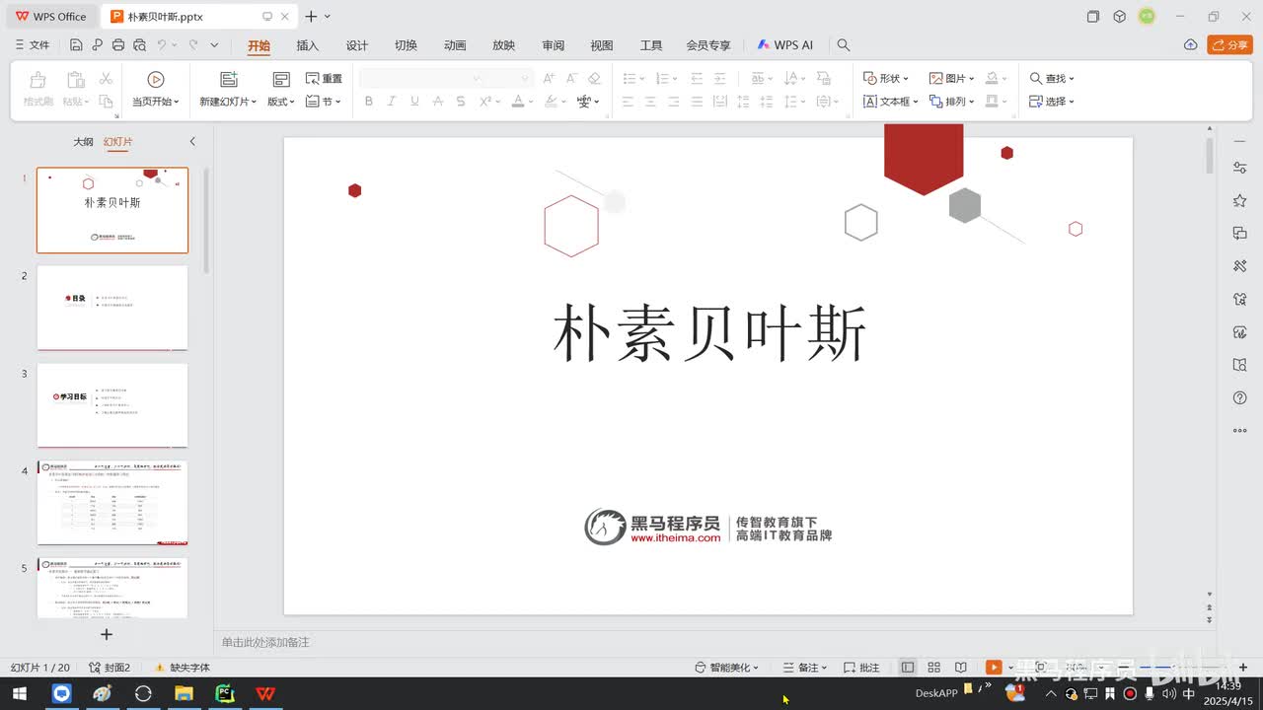
Task: Click the notes field 单击此处添加备注
Action: coord(265,642)
